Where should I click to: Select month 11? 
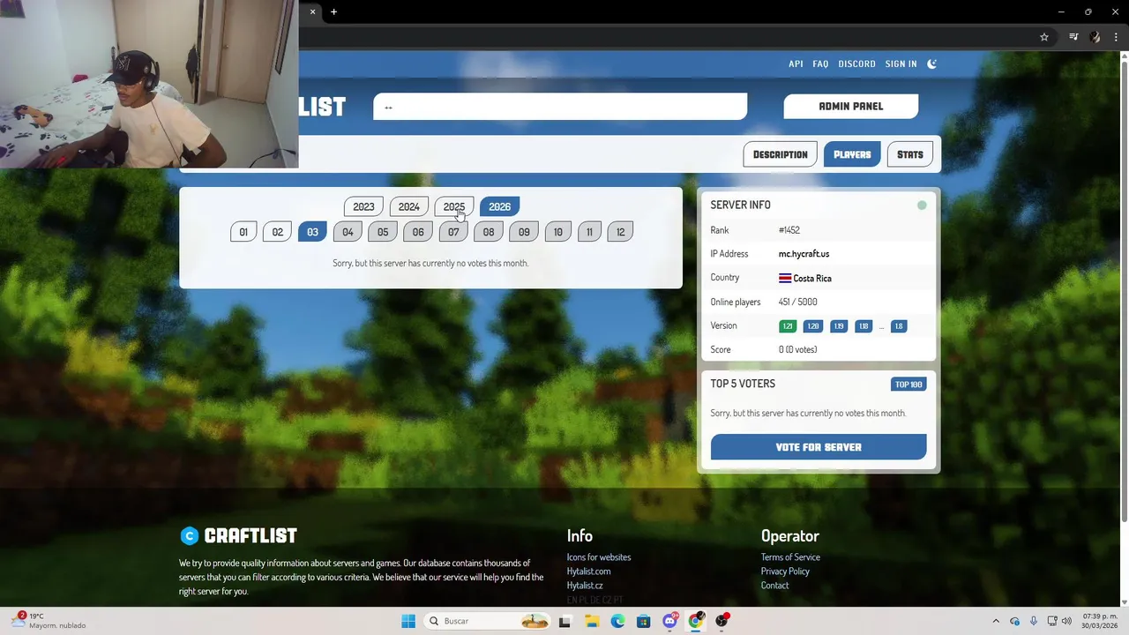[x=589, y=232]
